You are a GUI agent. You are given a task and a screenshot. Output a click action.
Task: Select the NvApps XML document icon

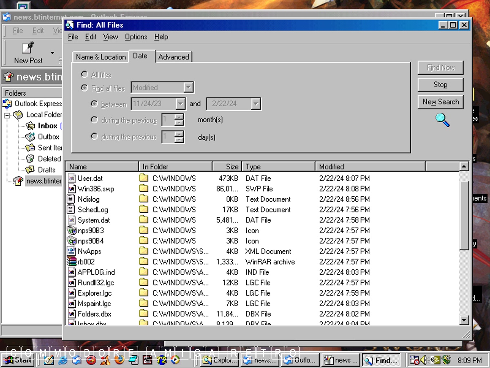point(72,251)
